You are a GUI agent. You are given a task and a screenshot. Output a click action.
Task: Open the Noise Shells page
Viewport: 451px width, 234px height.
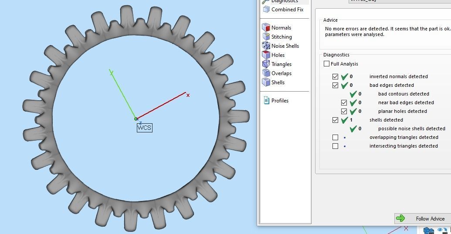point(281,46)
